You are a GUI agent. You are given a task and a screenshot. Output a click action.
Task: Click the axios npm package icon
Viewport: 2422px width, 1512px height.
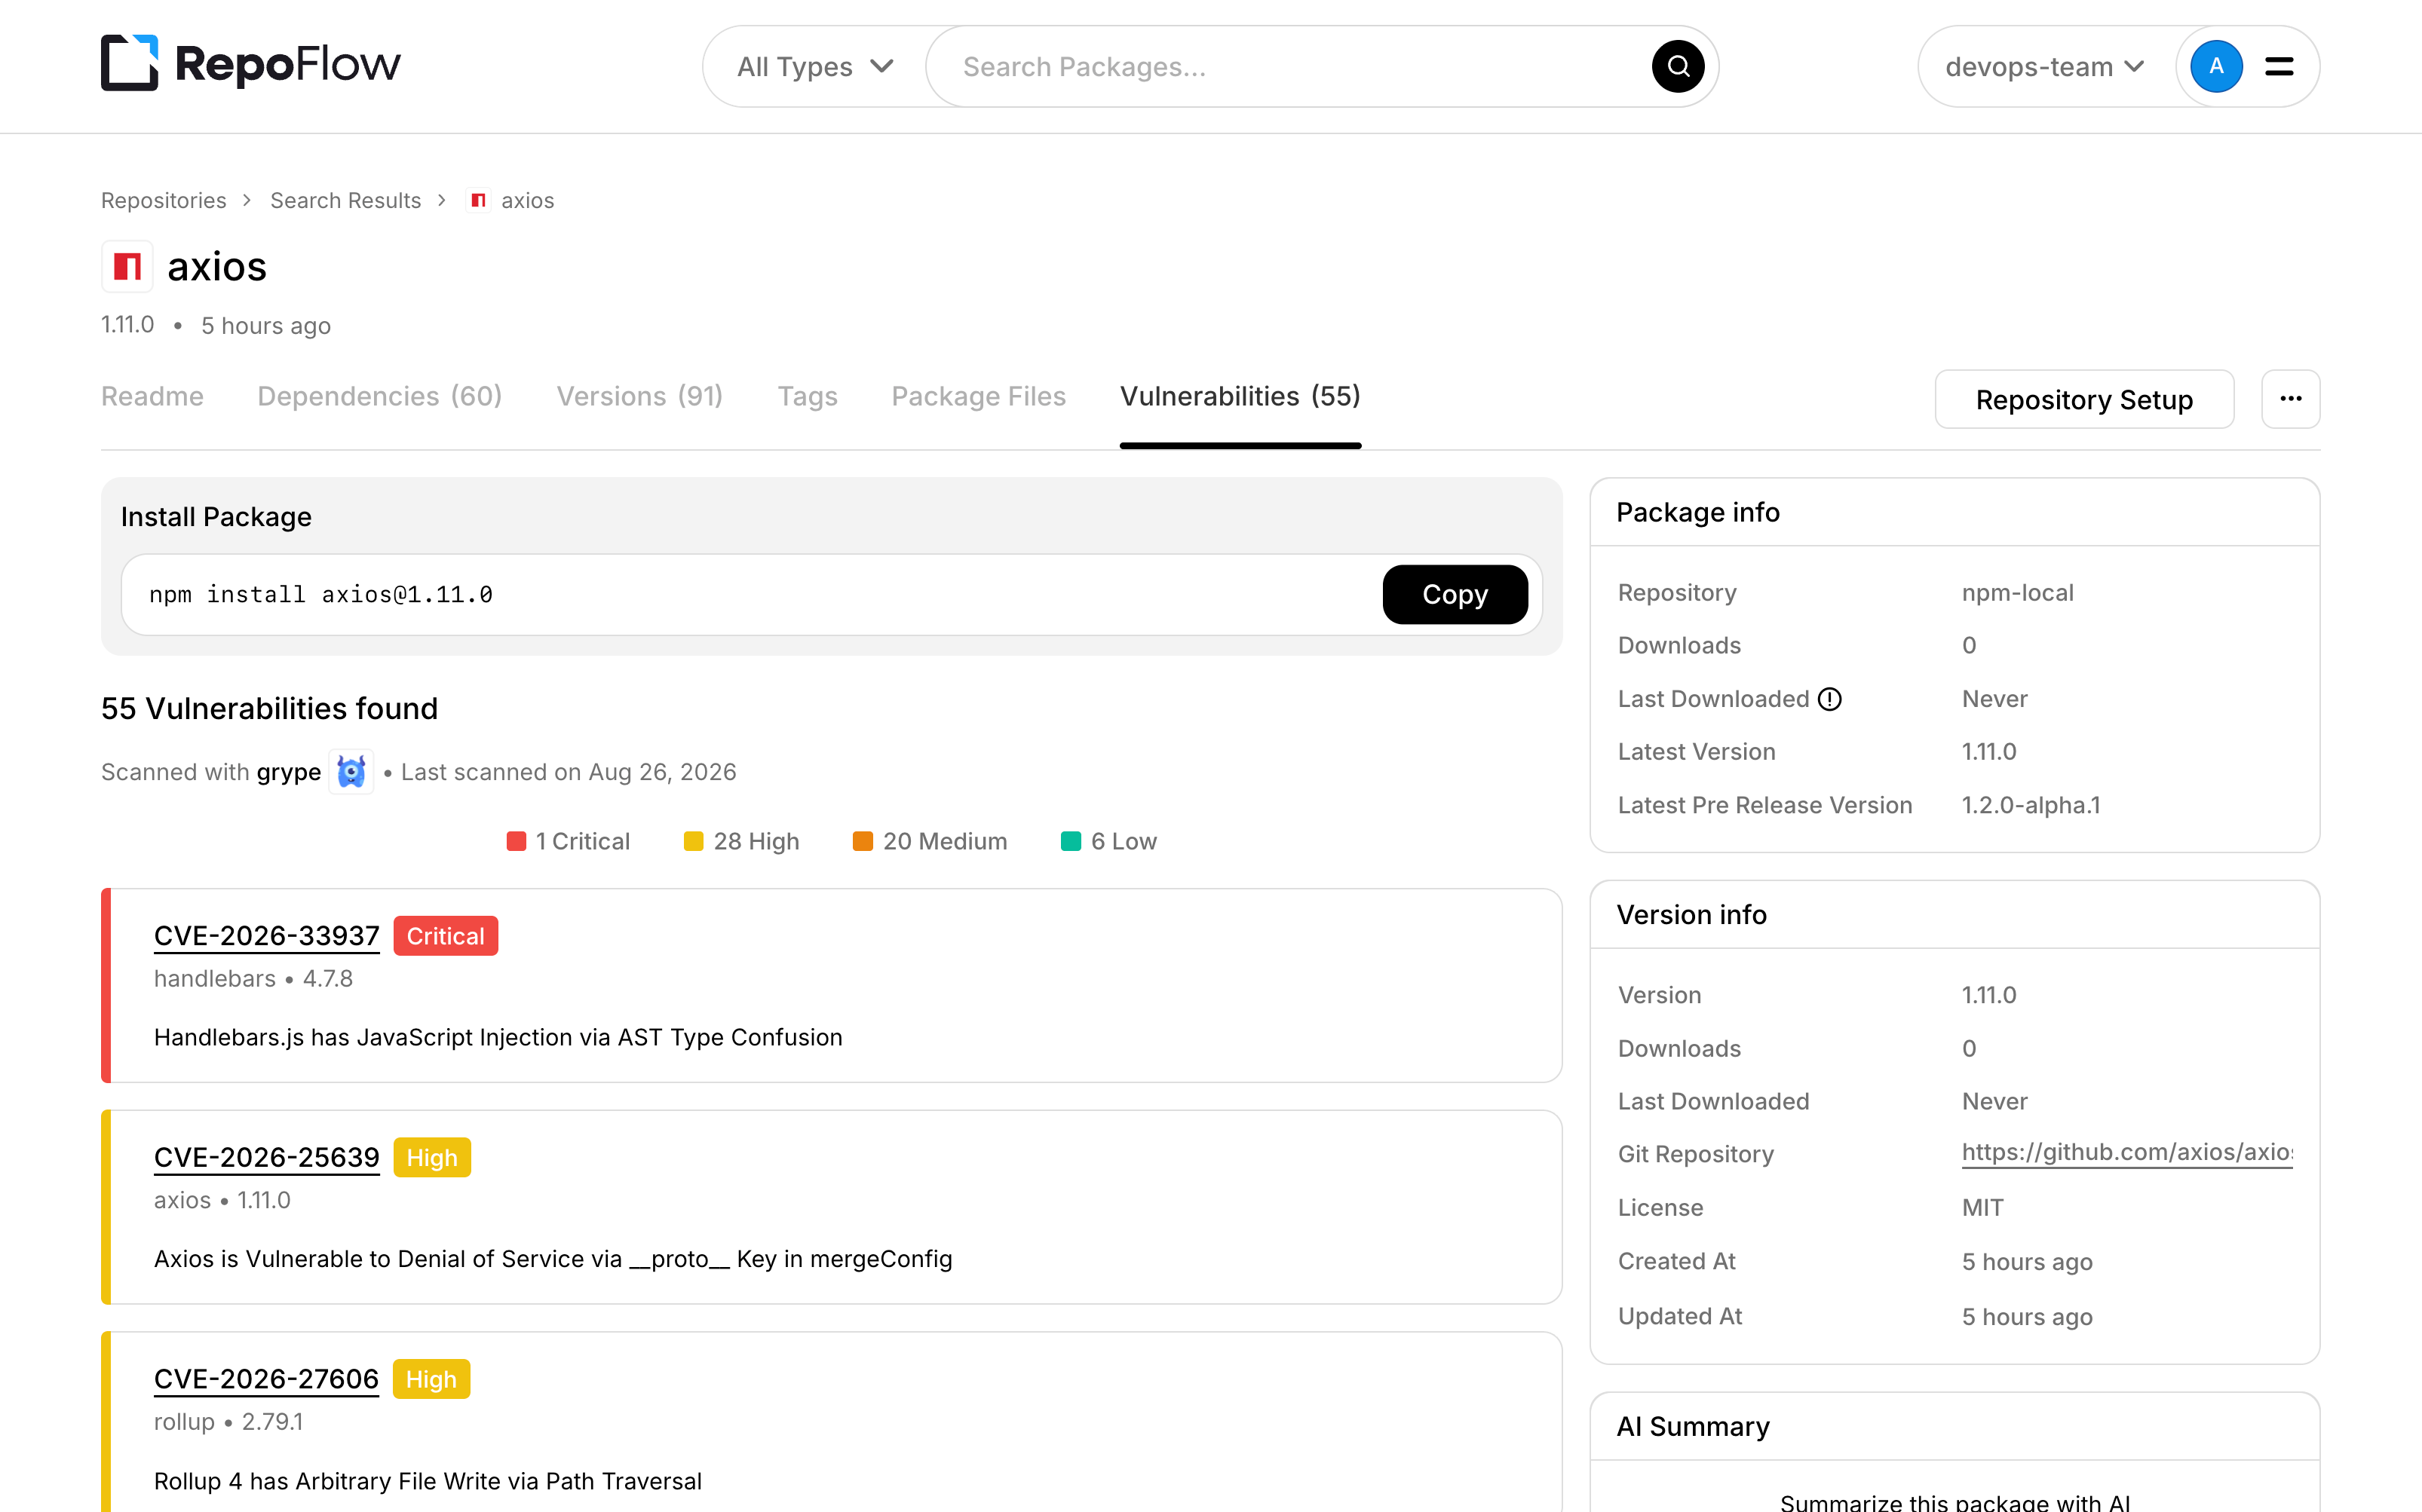[x=127, y=266]
